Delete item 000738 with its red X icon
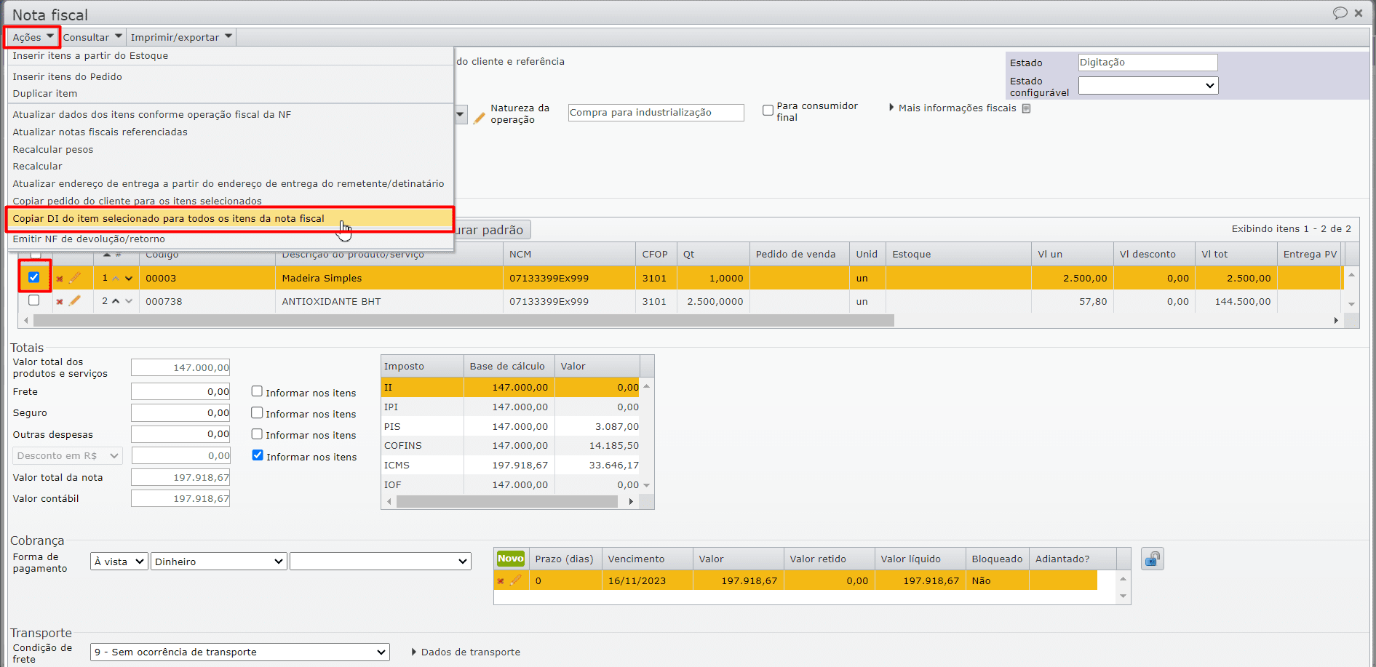This screenshot has height=667, width=1376. click(x=60, y=302)
